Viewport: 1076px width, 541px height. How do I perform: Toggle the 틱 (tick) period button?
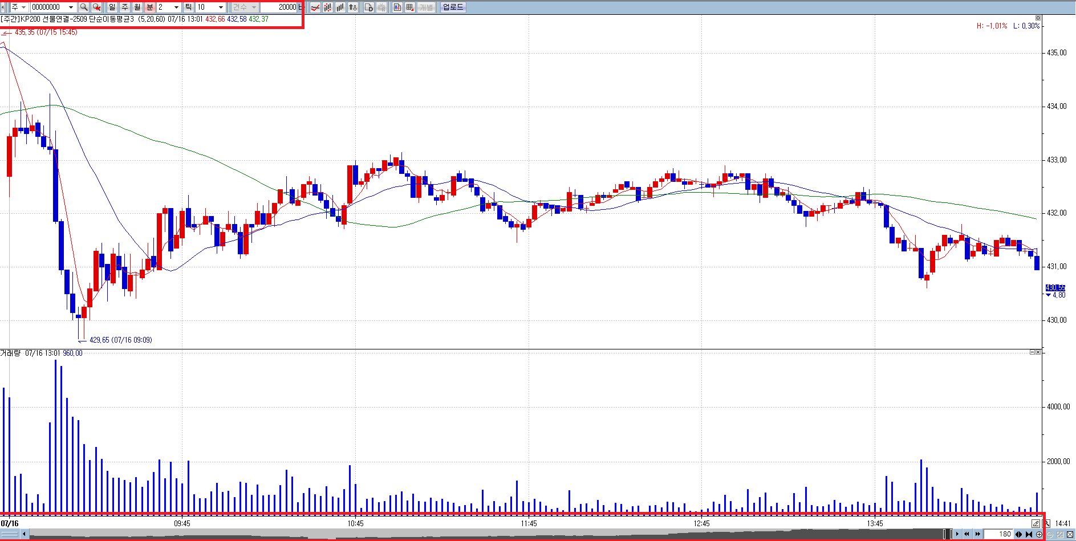pos(188,7)
